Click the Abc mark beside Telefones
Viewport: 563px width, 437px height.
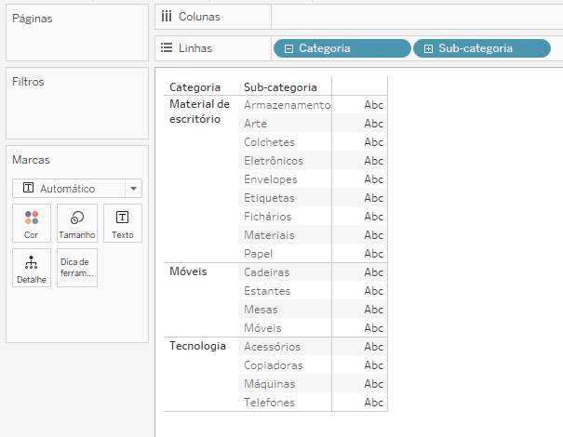tap(373, 403)
